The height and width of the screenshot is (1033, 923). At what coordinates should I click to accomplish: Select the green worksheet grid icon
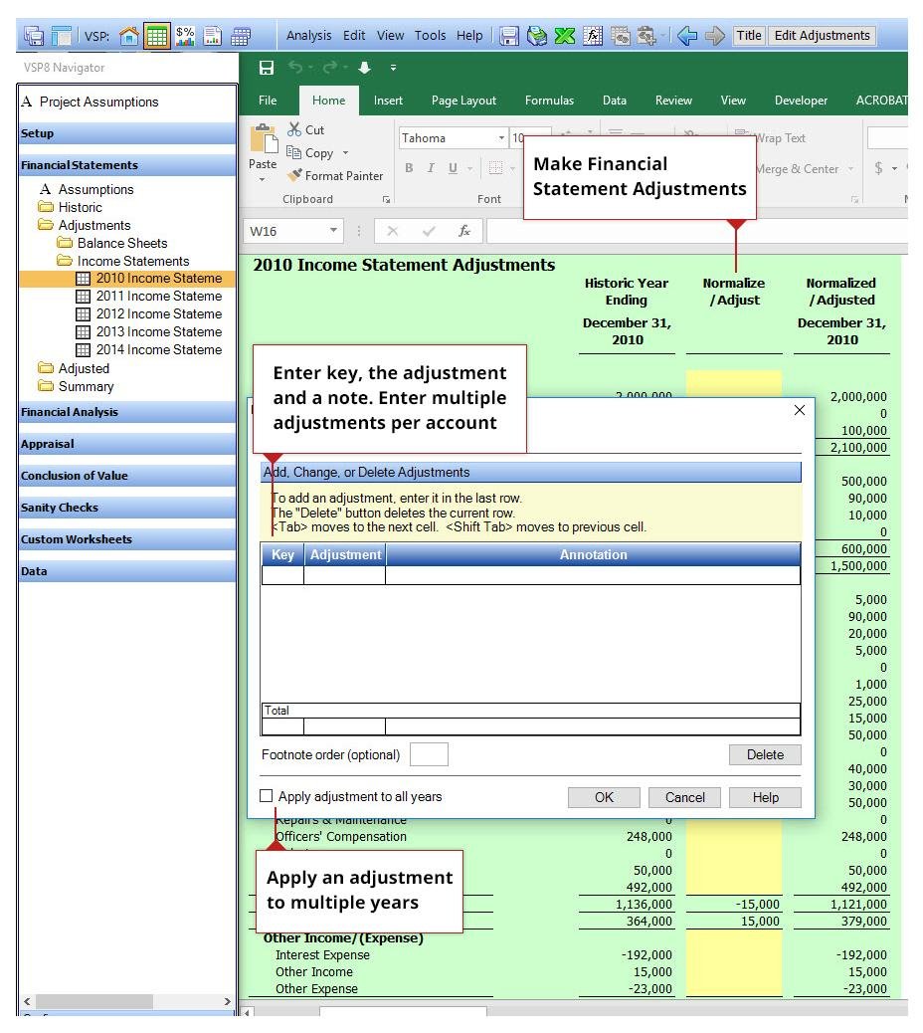pos(157,36)
